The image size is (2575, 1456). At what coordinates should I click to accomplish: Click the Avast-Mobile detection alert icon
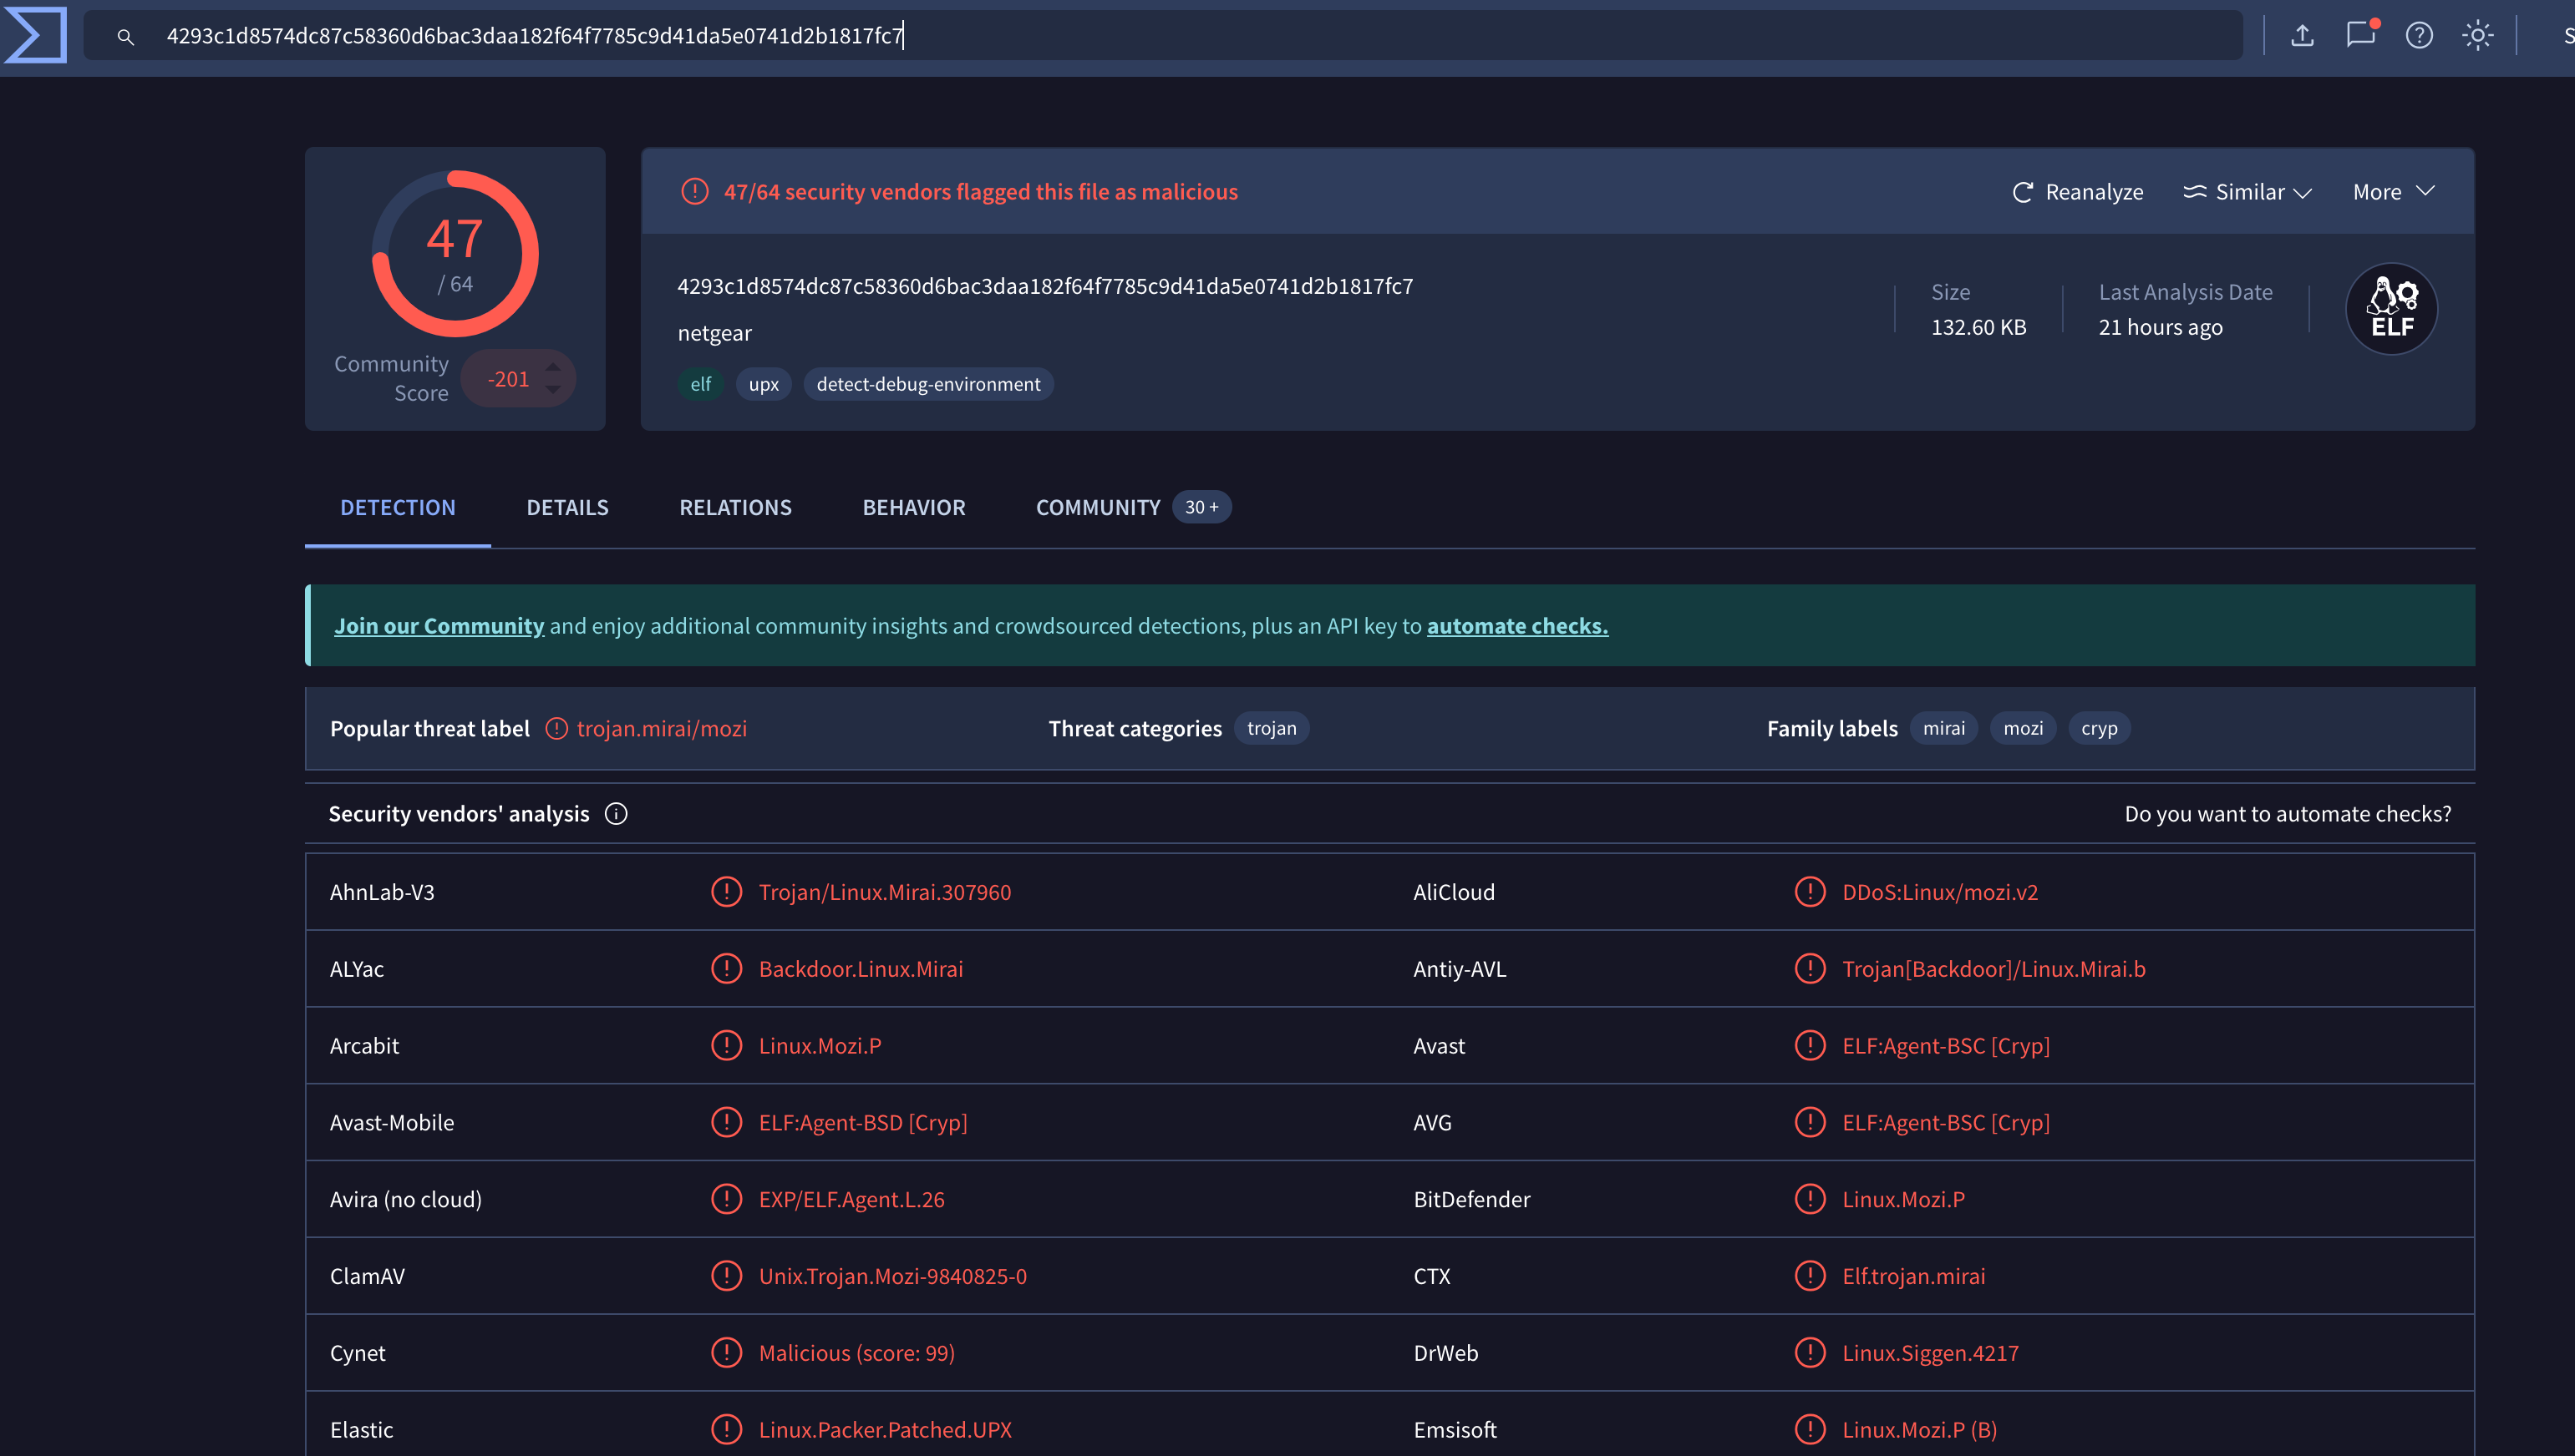[727, 1122]
